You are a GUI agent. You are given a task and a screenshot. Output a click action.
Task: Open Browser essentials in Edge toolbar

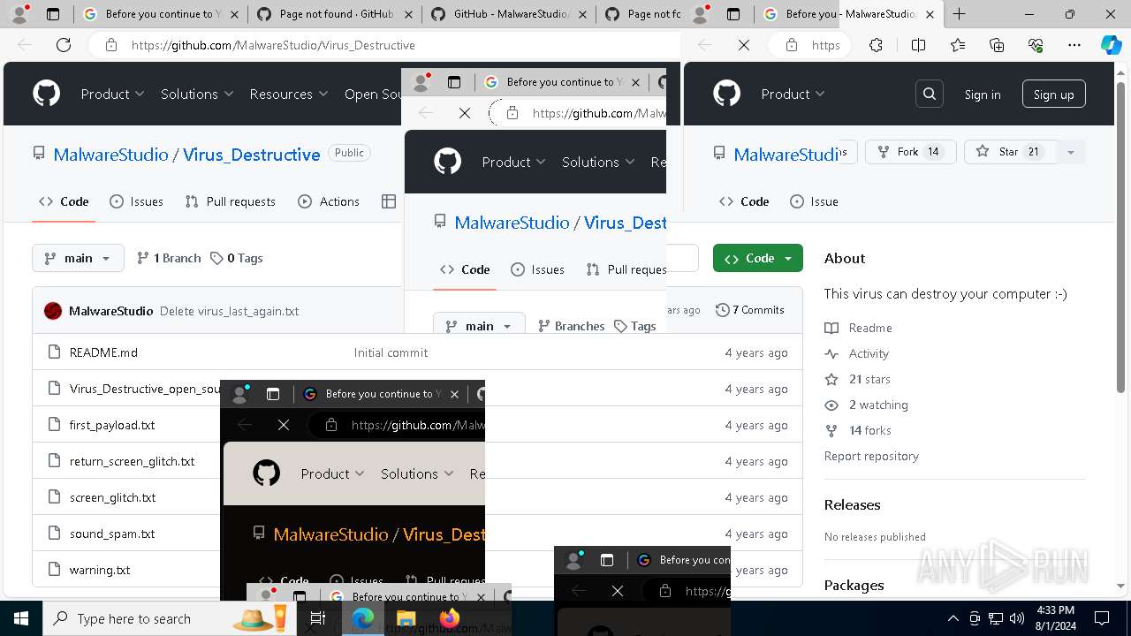(x=1036, y=45)
